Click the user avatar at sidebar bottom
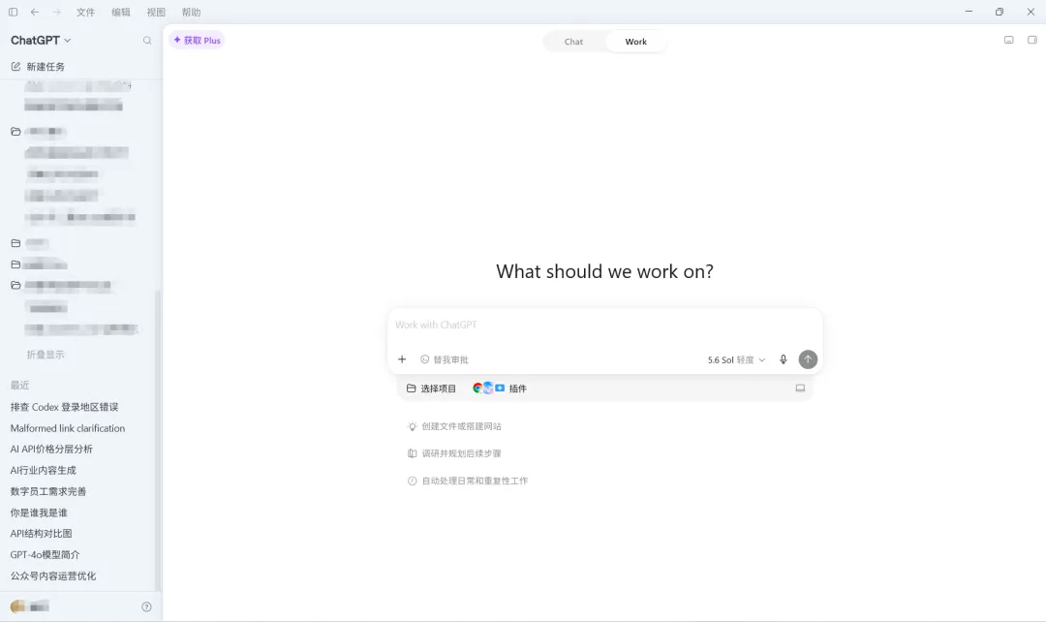 click(18, 606)
